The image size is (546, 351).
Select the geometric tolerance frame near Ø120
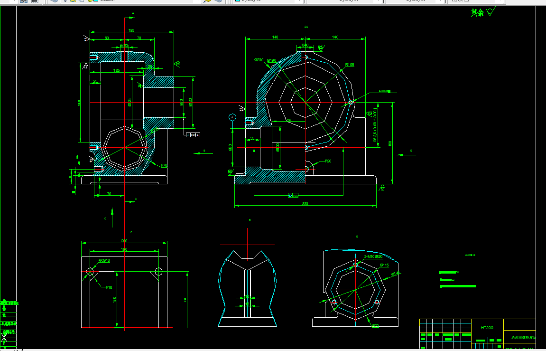pyautogui.click(x=193, y=135)
